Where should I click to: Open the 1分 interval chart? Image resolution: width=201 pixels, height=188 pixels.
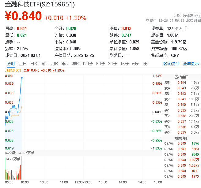145,64
